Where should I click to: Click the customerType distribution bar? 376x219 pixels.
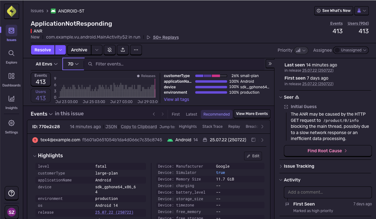tap(211, 76)
